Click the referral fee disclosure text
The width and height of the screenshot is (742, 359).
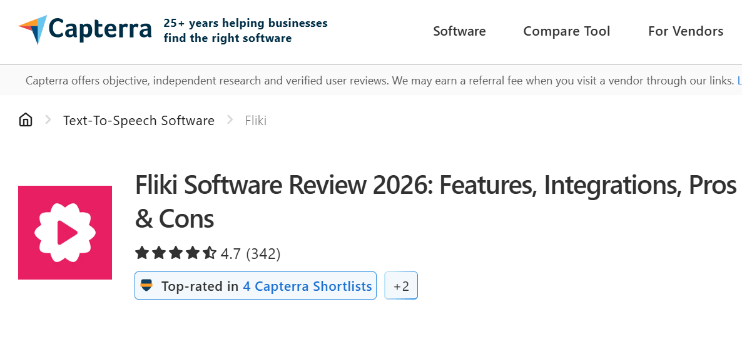click(380, 81)
